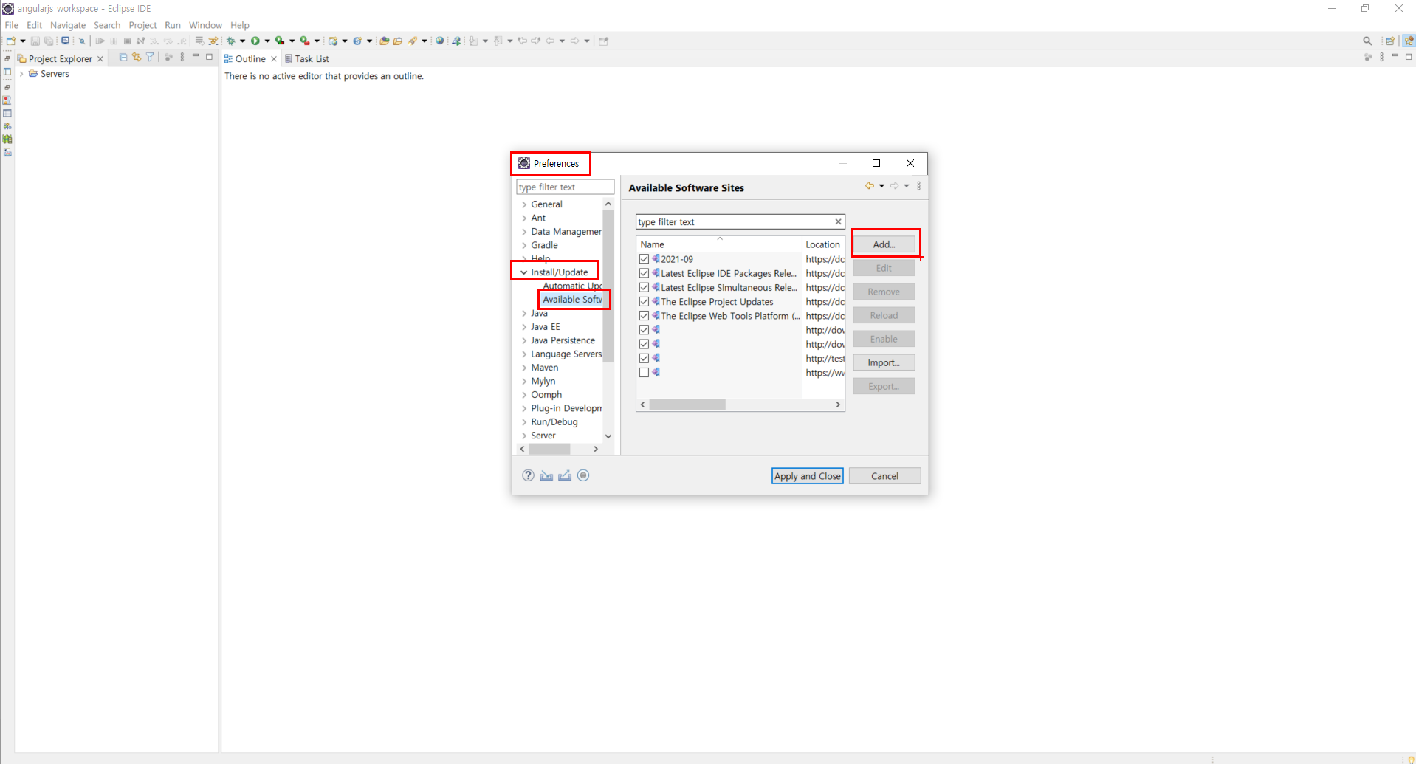1416x764 pixels.
Task: Close the Outline tab with its X
Action: click(x=274, y=58)
